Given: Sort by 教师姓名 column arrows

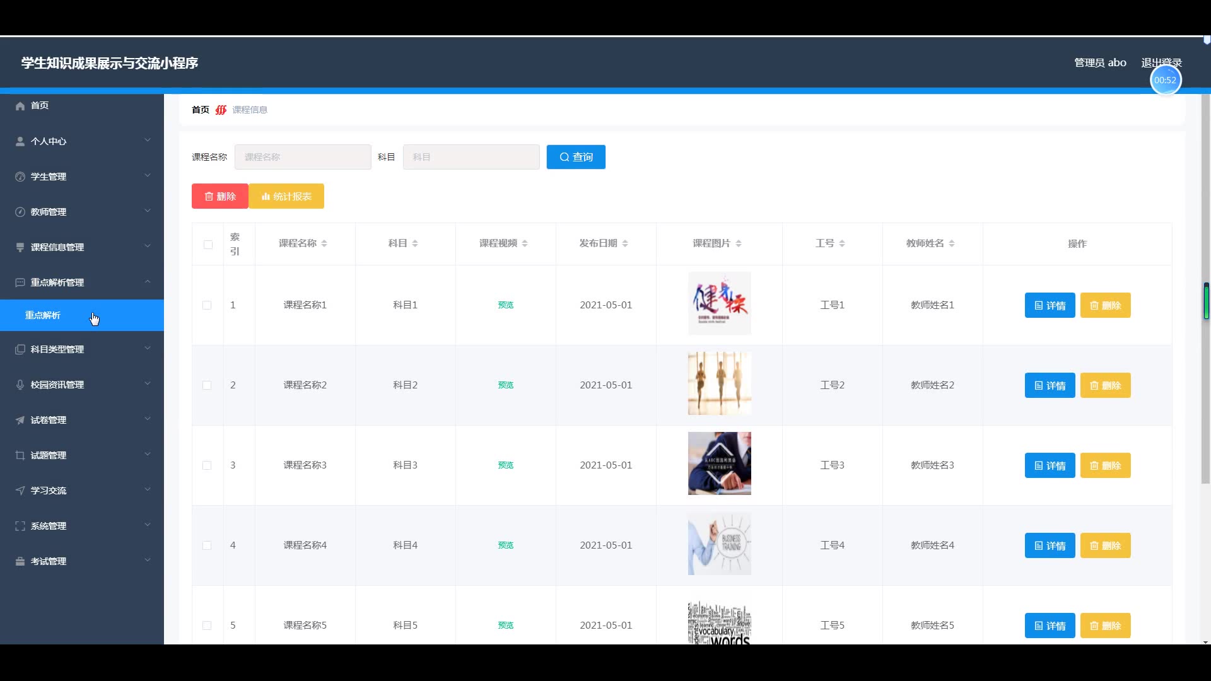Looking at the screenshot, I should [x=952, y=243].
